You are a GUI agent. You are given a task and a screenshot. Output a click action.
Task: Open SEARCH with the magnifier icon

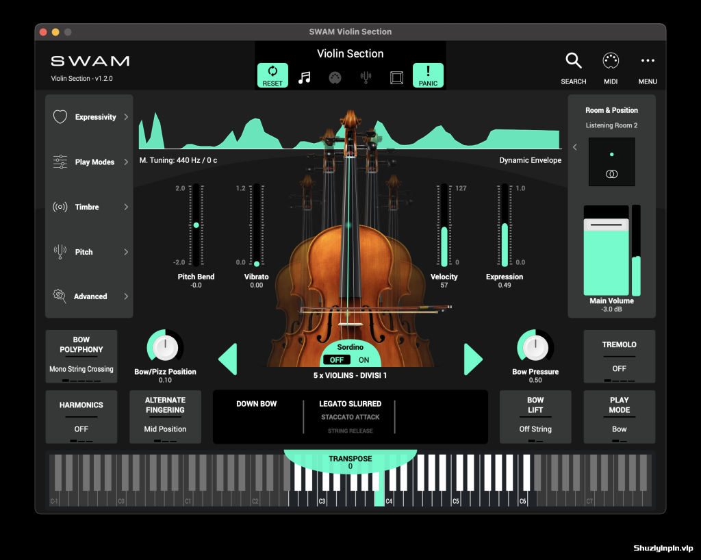coord(573,61)
